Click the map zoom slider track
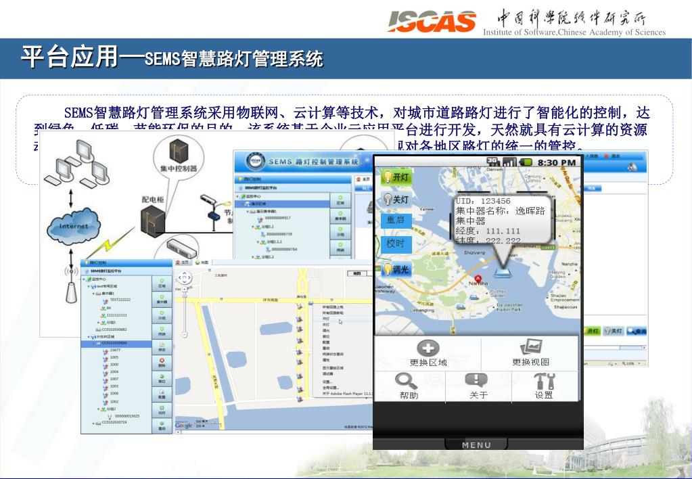The width and height of the screenshot is (692, 479). [x=185, y=311]
